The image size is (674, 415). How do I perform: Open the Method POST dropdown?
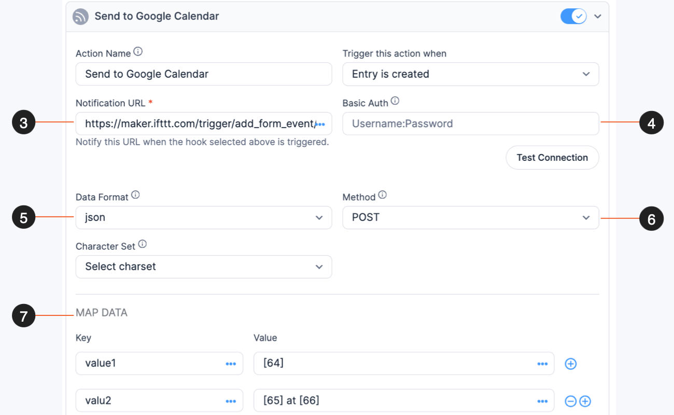point(471,217)
